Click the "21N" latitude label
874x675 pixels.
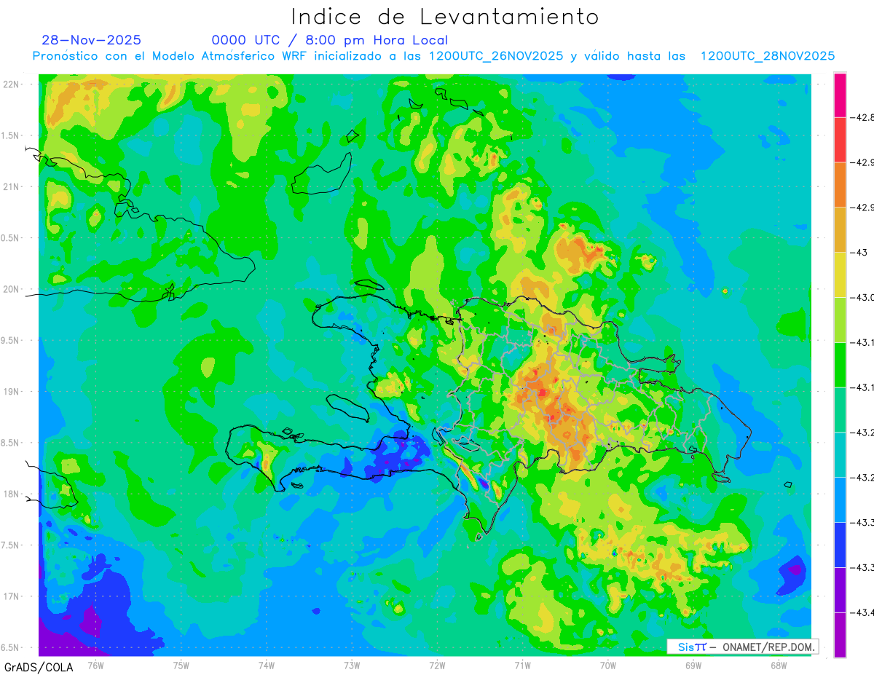[12, 186]
